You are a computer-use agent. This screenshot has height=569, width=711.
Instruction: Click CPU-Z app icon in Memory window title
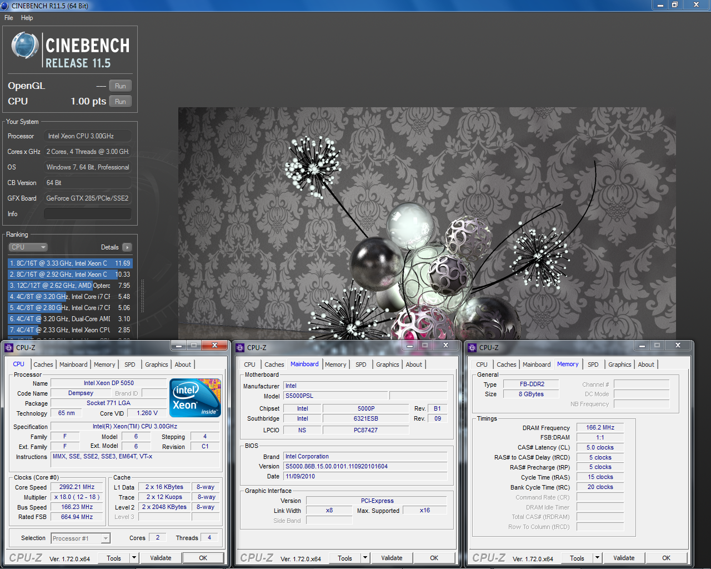(472, 348)
